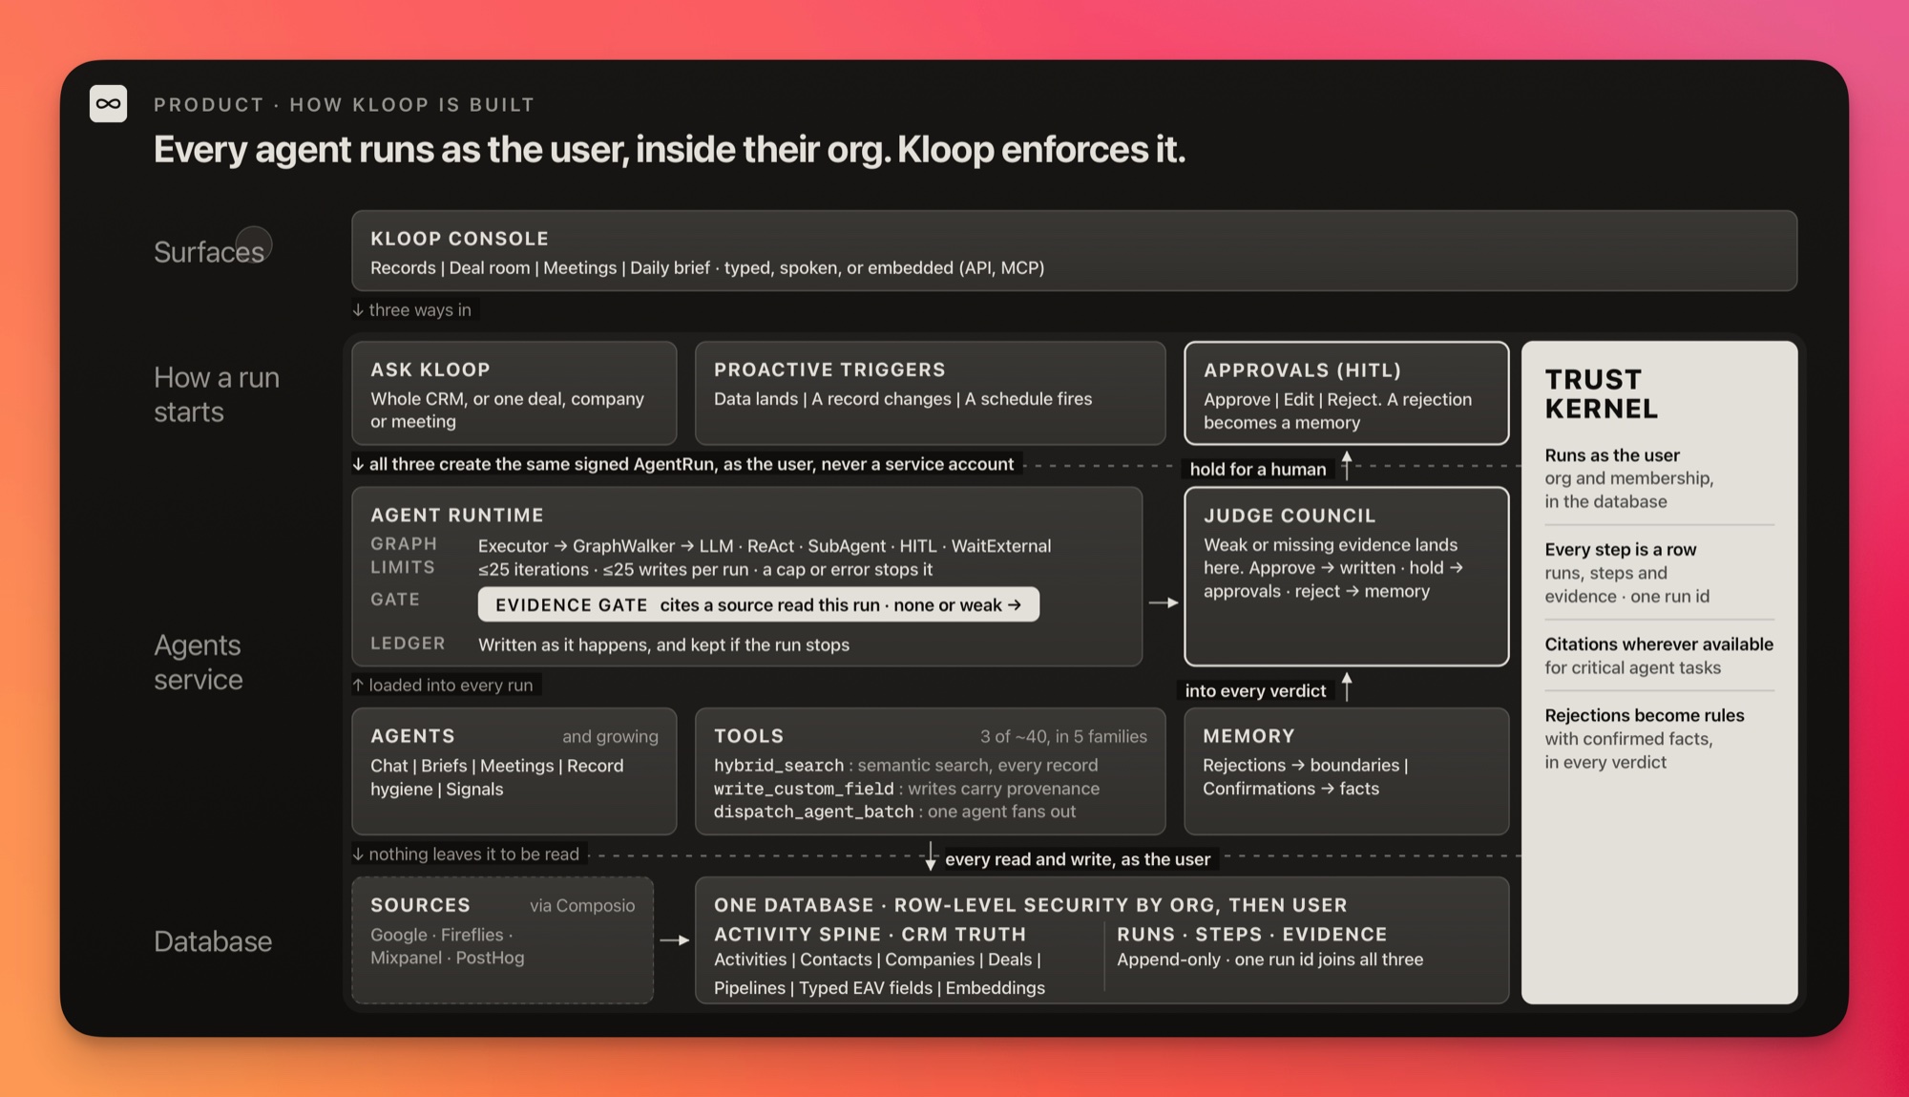Click arrow between Agent Runtime and Judge Council

[1164, 602]
